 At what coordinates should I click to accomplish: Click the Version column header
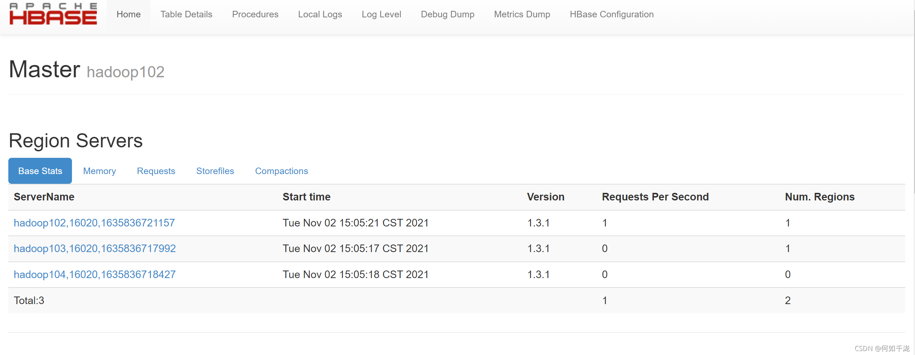click(545, 197)
